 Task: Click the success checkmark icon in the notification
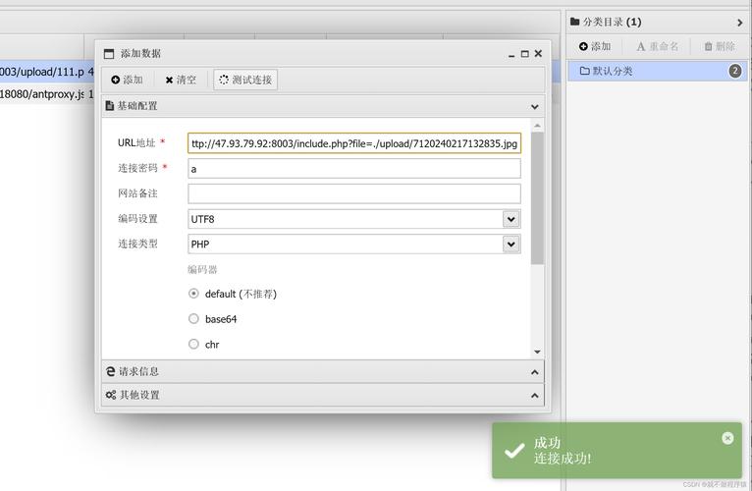(x=514, y=450)
